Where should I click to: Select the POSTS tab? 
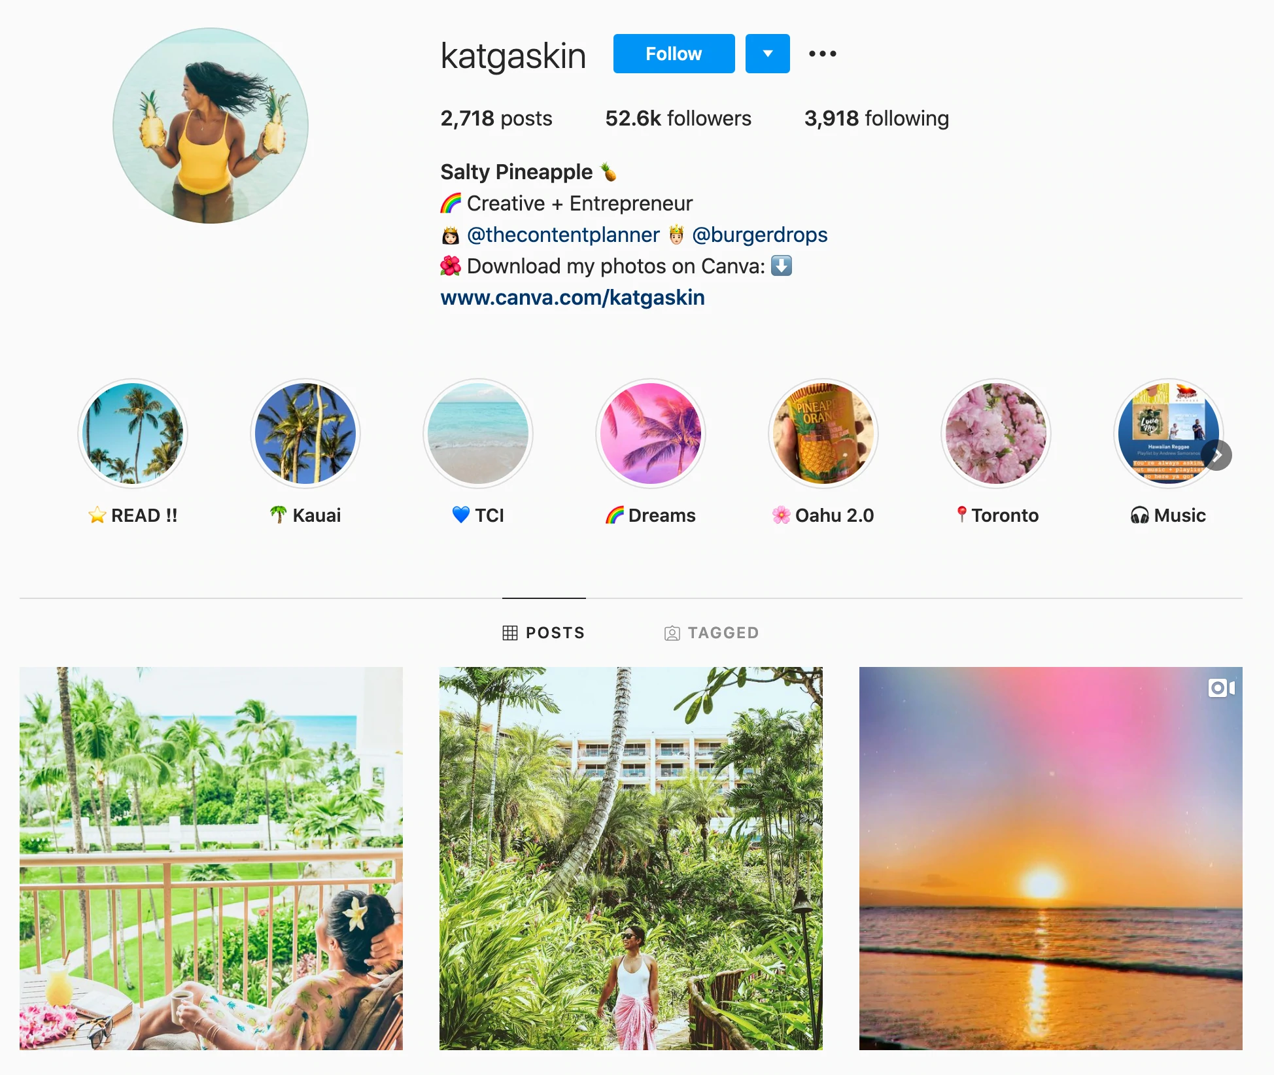click(543, 633)
